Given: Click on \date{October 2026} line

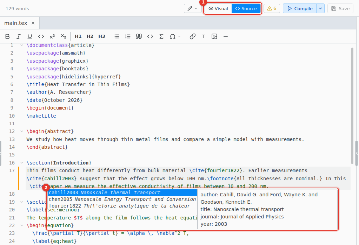Looking at the screenshot, I should click(54, 100).
